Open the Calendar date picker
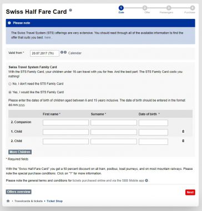Viewport: 202px width, 211px height. click(x=75, y=53)
